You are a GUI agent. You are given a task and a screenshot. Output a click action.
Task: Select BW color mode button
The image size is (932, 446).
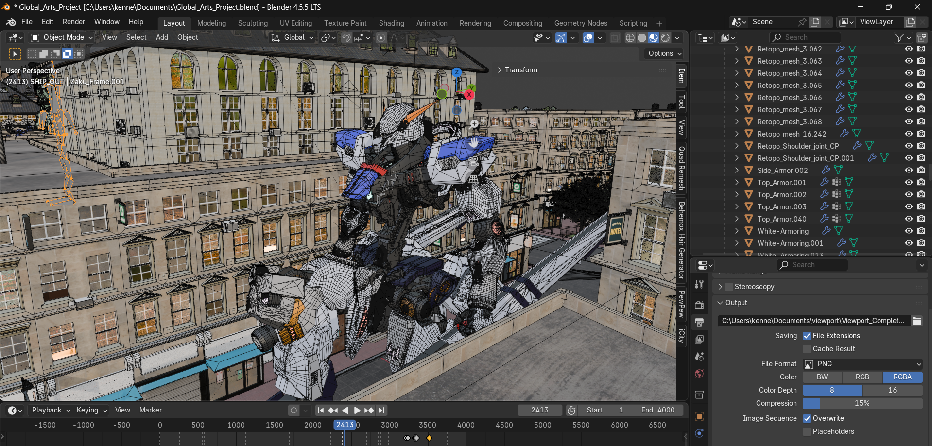point(822,377)
